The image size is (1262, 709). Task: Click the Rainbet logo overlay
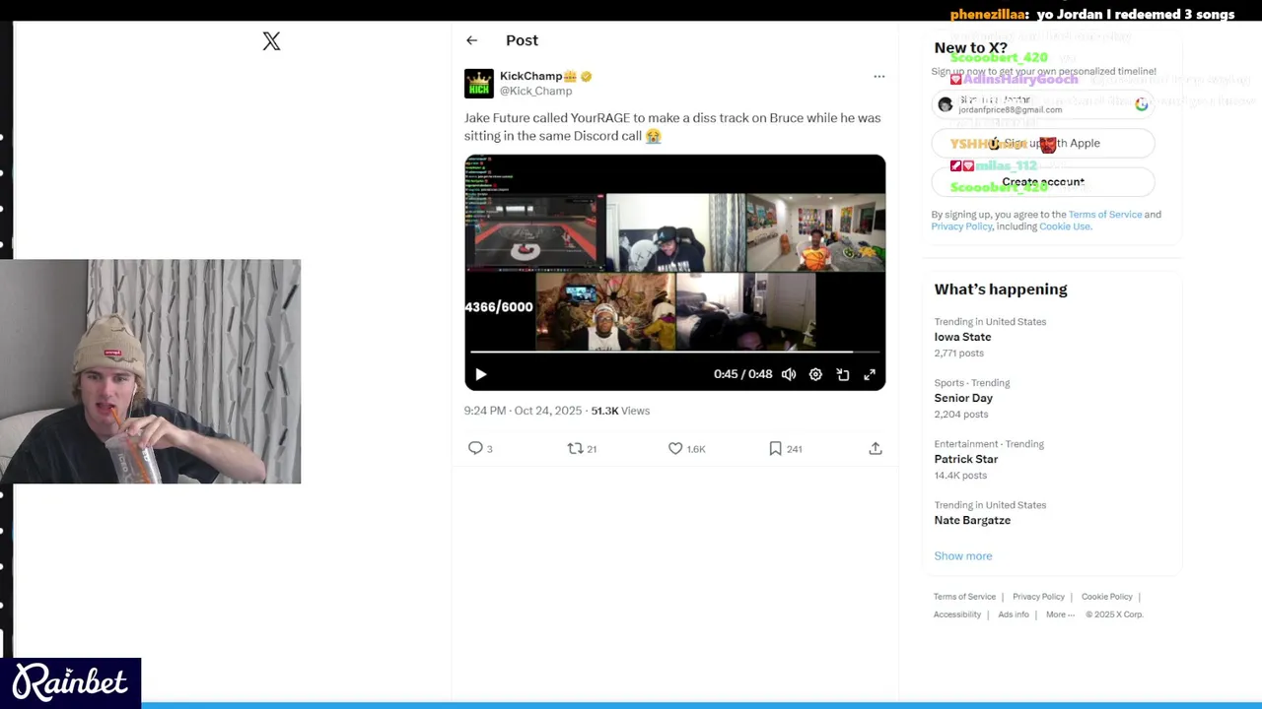point(70,682)
